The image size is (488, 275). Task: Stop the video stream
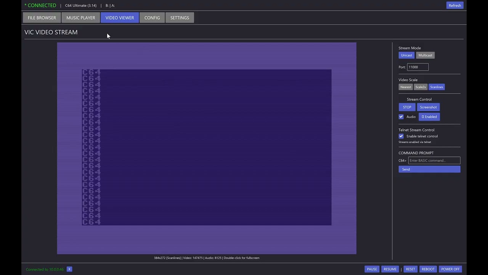[x=407, y=107]
